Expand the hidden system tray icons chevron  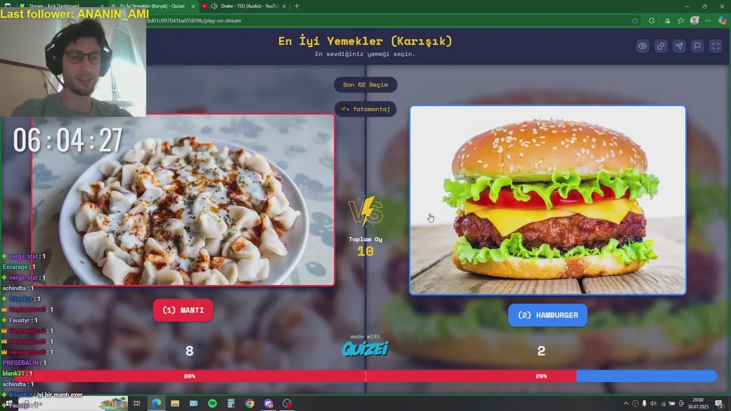pyautogui.click(x=626, y=404)
